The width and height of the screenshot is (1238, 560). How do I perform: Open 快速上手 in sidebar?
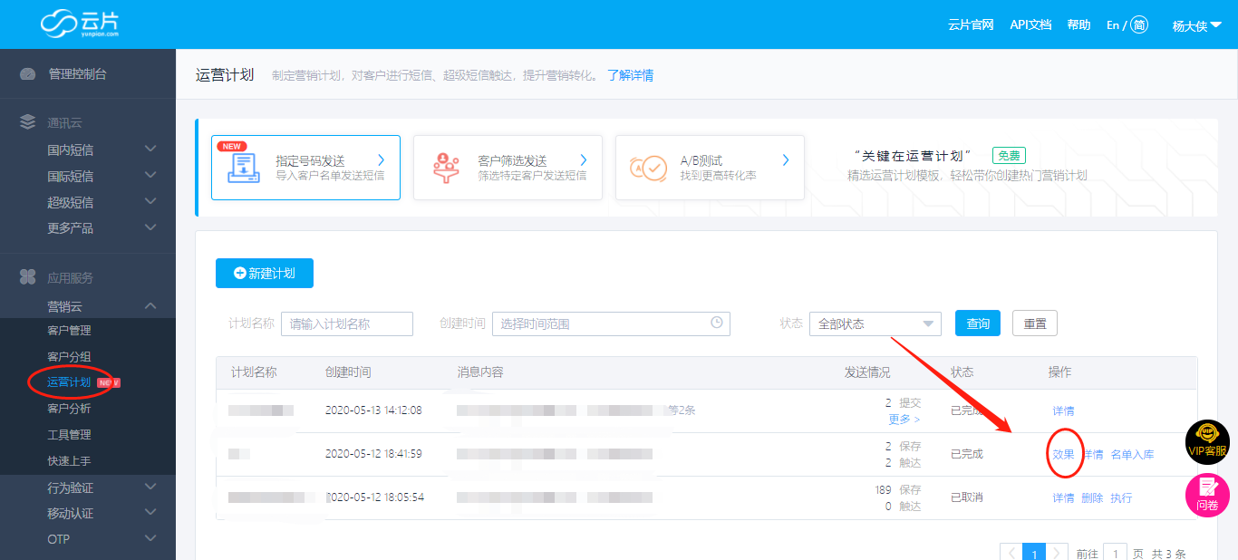pyautogui.click(x=69, y=460)
